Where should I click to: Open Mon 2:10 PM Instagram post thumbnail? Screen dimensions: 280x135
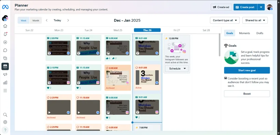tap(59, 78)
